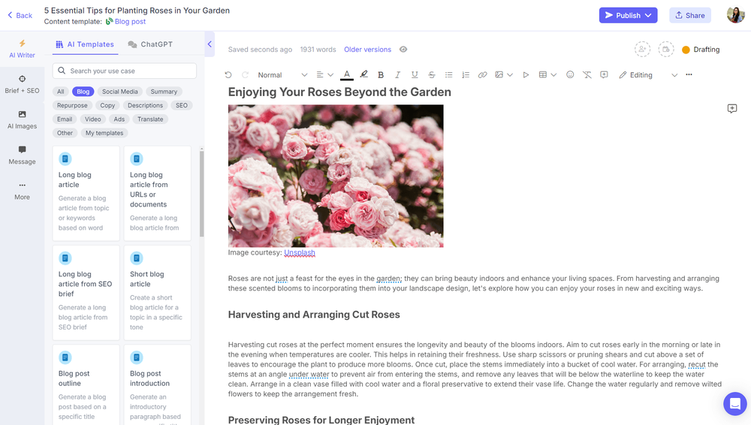Share the document

(x=689, y=15)
